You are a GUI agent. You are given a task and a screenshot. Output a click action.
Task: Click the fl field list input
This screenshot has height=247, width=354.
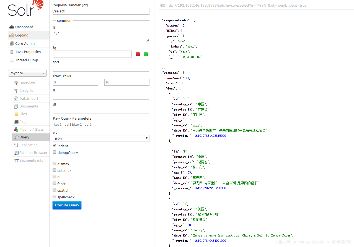(x=101, y=96)
